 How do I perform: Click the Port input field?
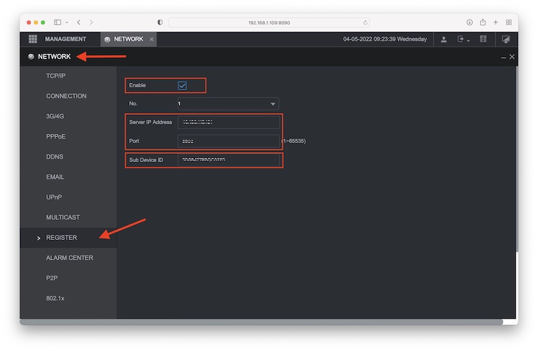coord(228,141)
